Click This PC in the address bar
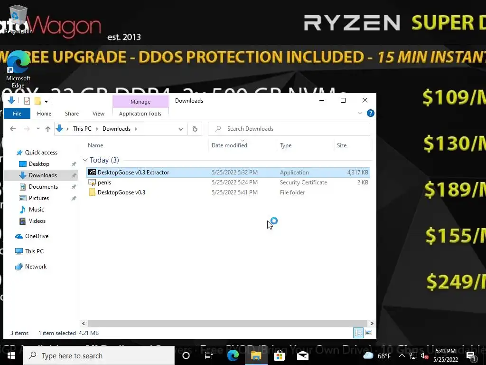Image resolution: width=486 pixels, height=365 pixels. point(82,128)
